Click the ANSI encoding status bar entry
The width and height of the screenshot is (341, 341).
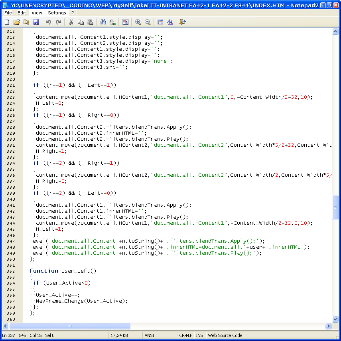149,335
